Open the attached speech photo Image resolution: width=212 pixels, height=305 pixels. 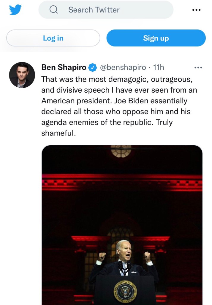[122, 208]
